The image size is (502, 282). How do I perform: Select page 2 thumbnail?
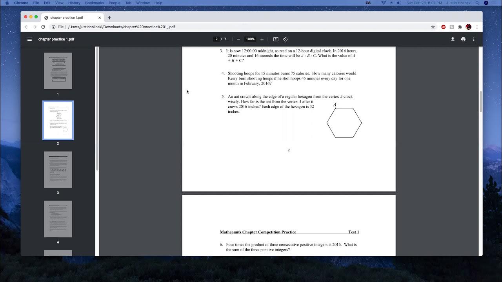58,120
